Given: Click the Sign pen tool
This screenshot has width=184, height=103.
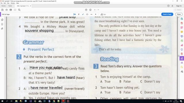Looking at the screenshot, I should pos(103,14).
